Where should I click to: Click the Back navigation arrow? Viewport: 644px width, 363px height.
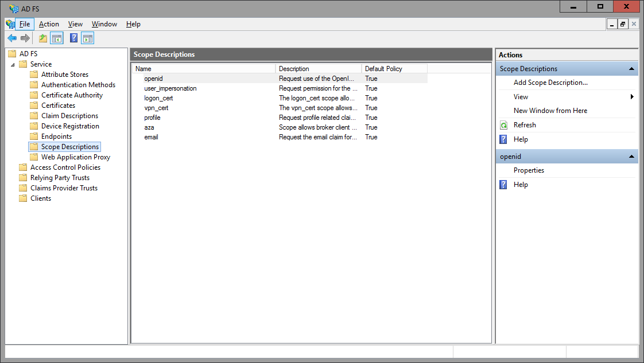[x=12, y=38]
